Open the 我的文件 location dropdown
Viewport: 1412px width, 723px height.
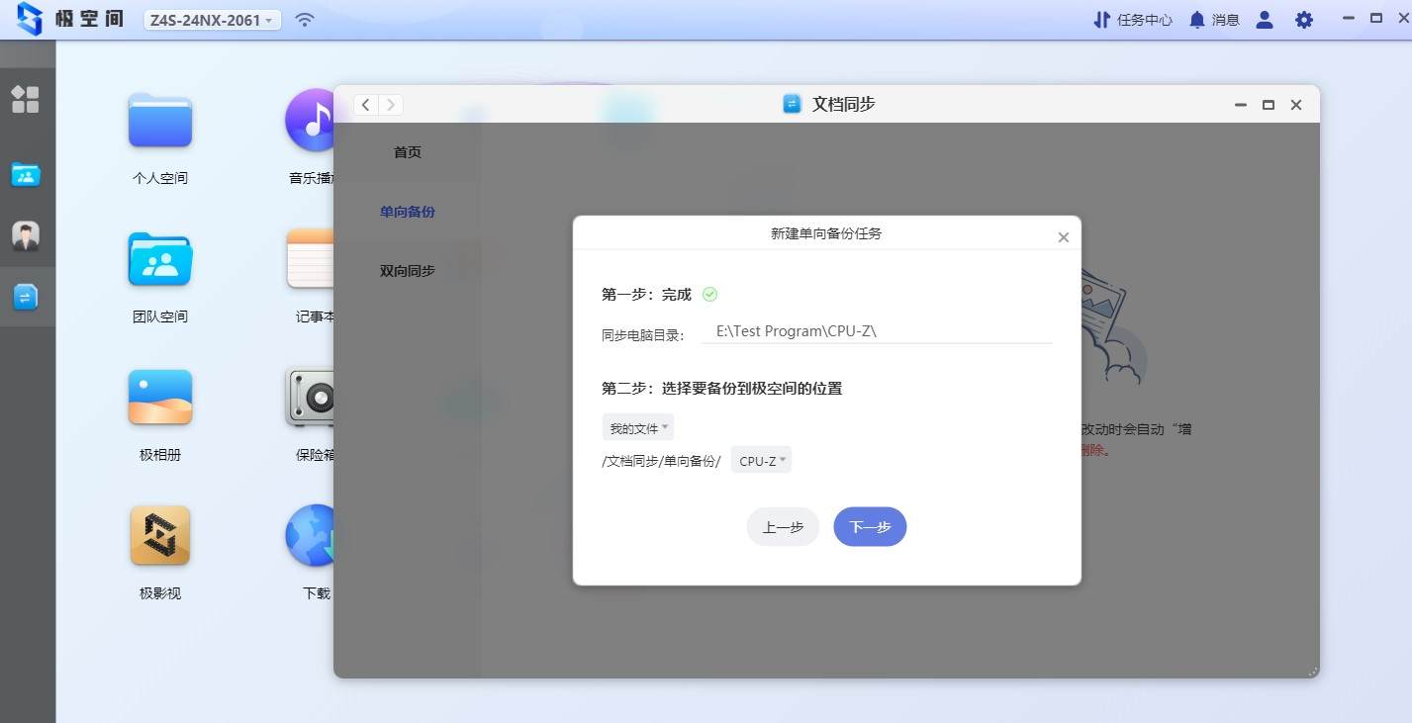[637, 426]
